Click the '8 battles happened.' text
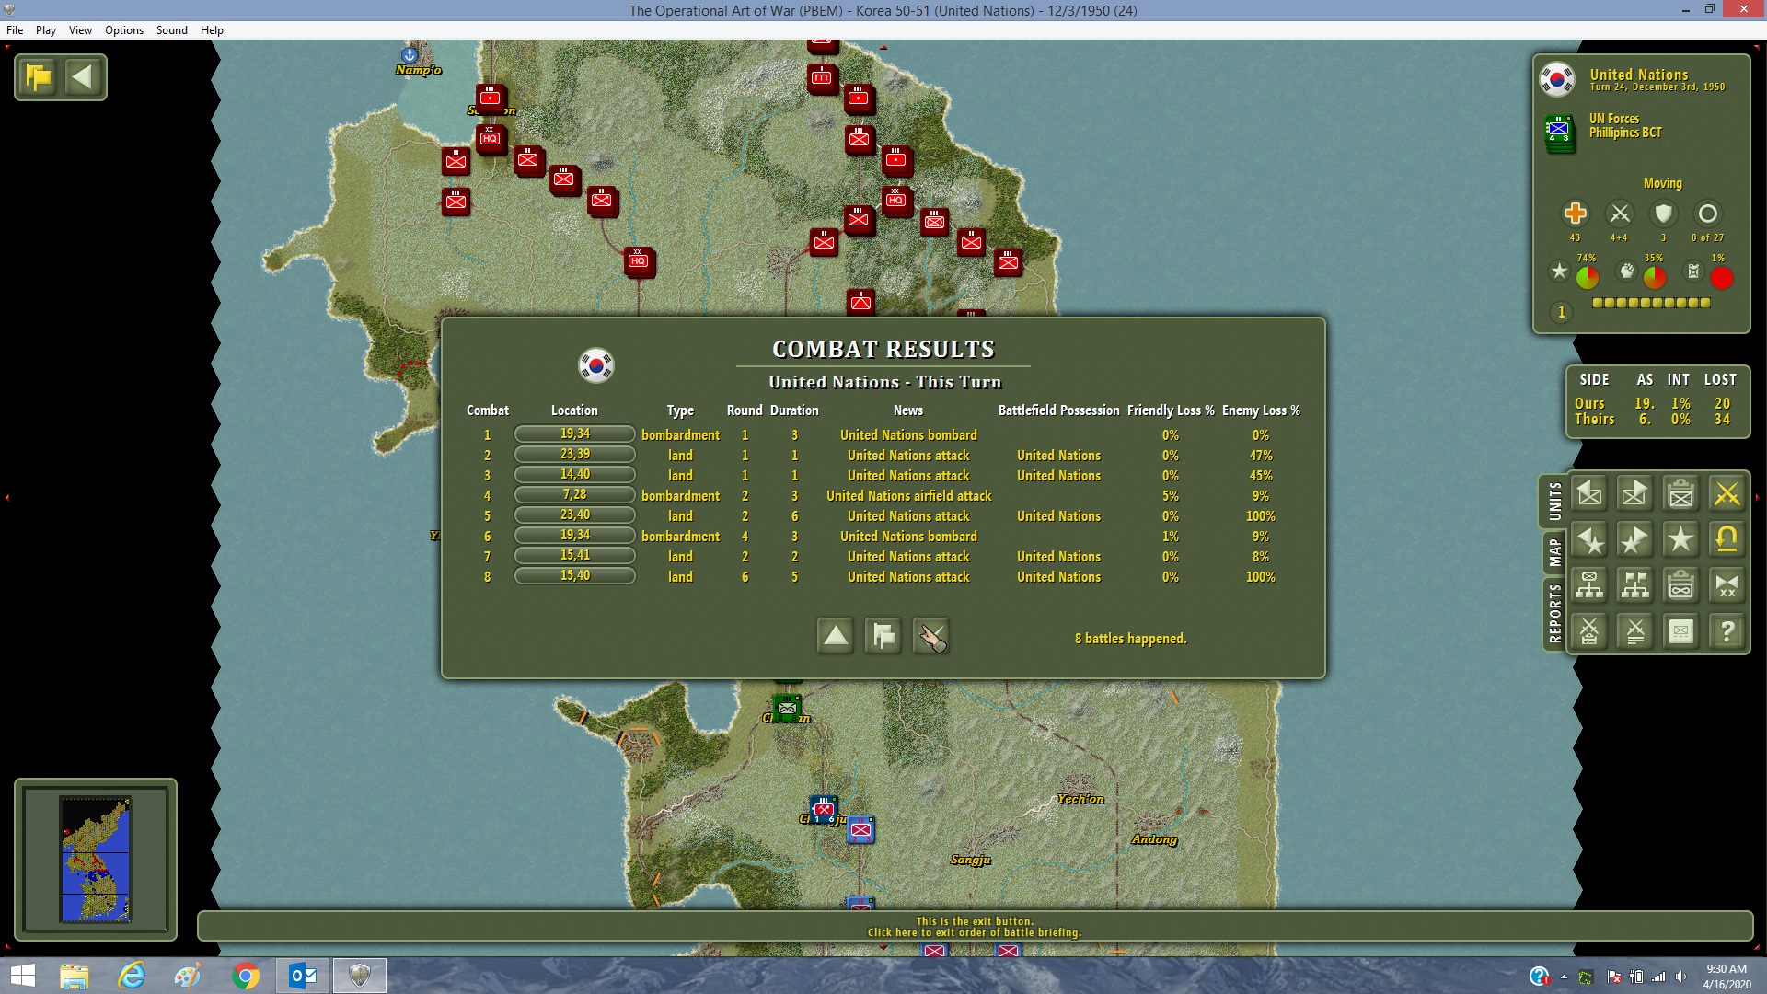This screenshot has height=994, width=1767. (x=1130, y=639)
